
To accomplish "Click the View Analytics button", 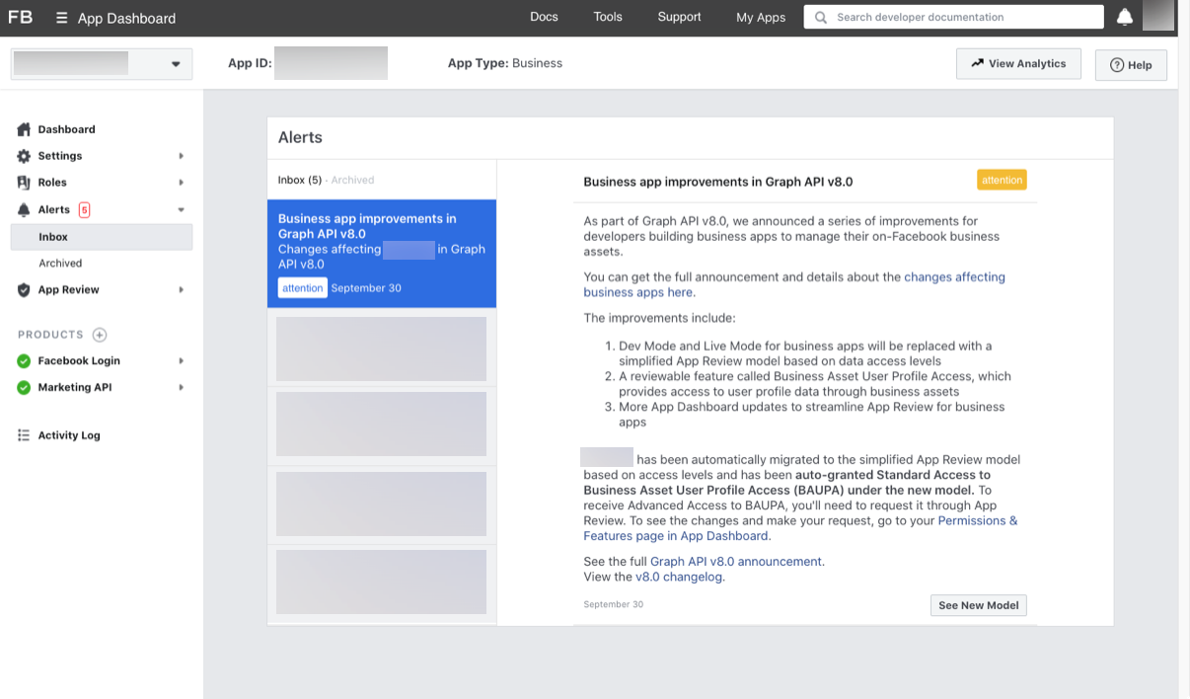I will (x=1018, y=64).
